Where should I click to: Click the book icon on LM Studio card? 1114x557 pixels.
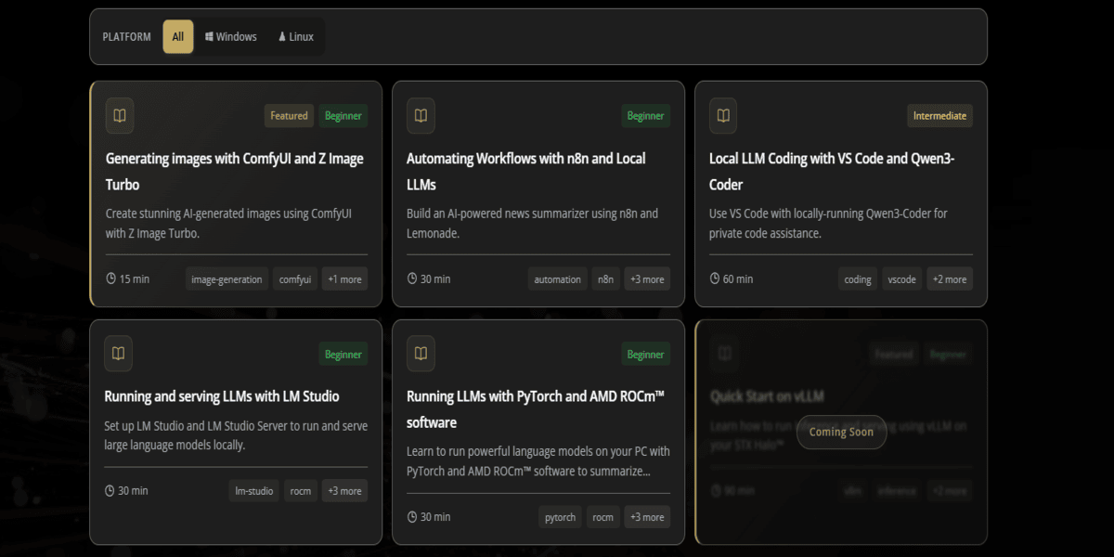119,354
